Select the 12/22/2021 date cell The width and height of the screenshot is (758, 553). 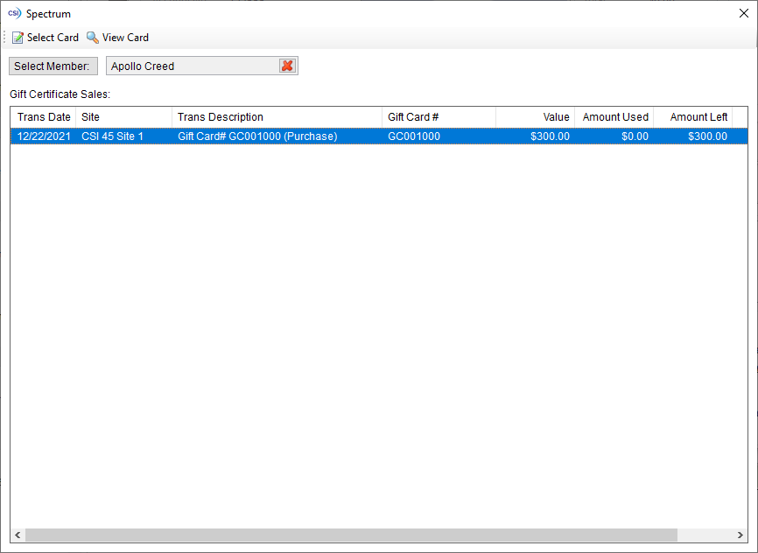[44, 136]
